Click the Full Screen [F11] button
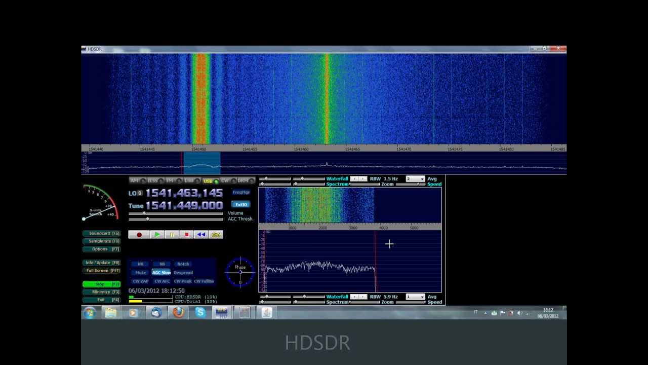 101,271
